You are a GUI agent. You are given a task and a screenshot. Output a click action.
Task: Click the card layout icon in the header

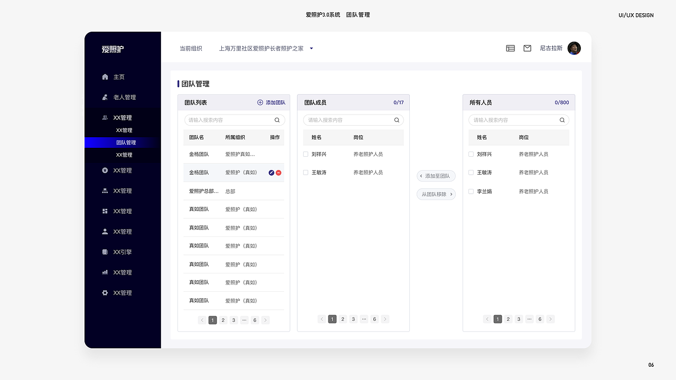[x=510, y=48]
